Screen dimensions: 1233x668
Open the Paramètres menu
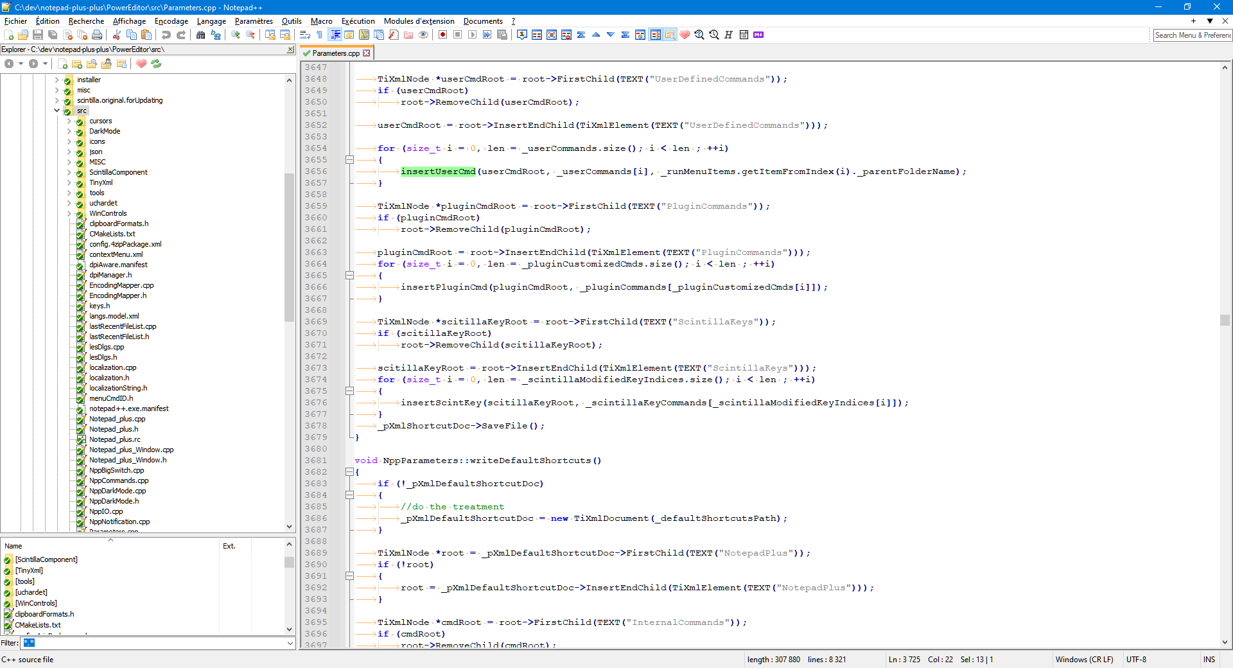pos(254,21)
